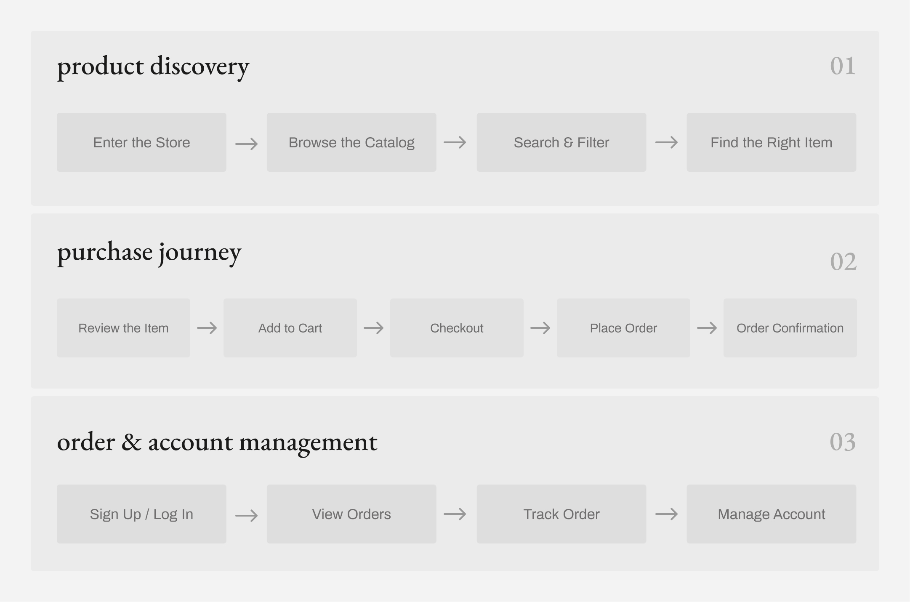Click the Place Order box
This screenshot has height=602, width=910.
(x=623, y=328)
